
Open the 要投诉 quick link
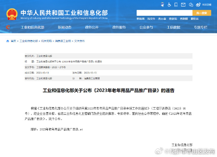tap(195, 19)
